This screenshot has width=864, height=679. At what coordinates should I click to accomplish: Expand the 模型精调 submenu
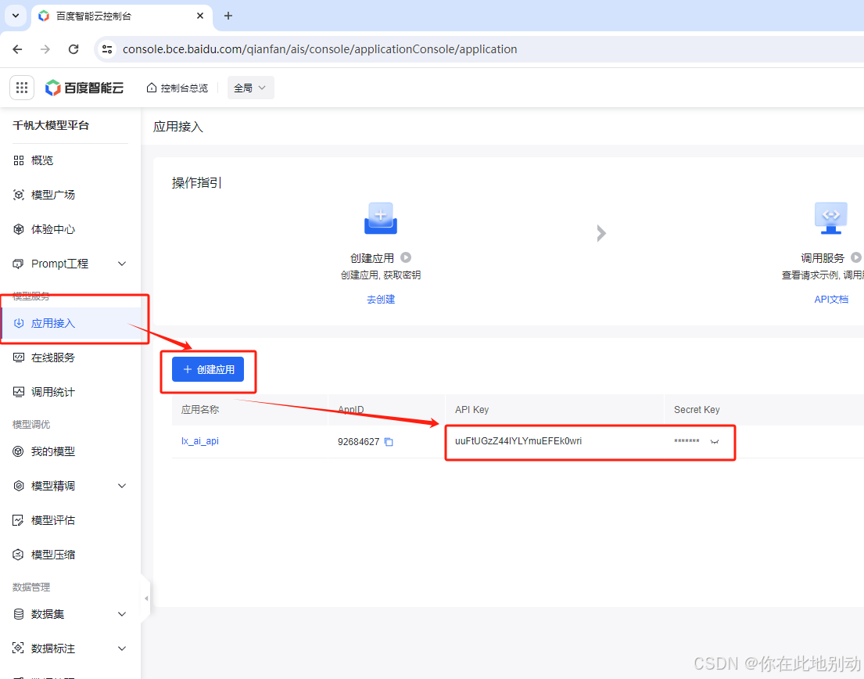121,486
